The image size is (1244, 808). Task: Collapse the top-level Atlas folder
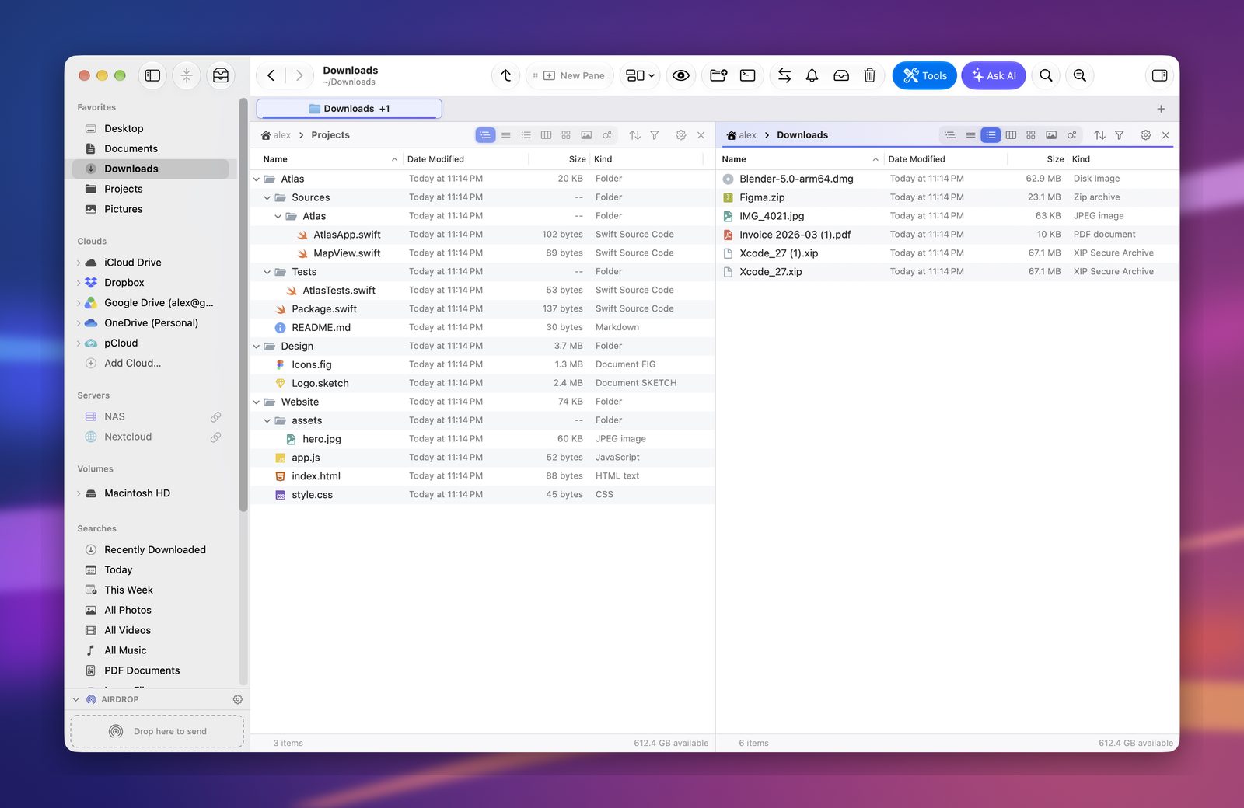click(x=257, y=179)
